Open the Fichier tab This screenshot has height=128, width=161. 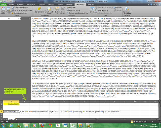(x=4, y=4)
